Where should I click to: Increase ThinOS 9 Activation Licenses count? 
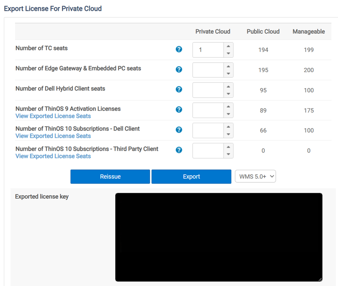[228, 106]
